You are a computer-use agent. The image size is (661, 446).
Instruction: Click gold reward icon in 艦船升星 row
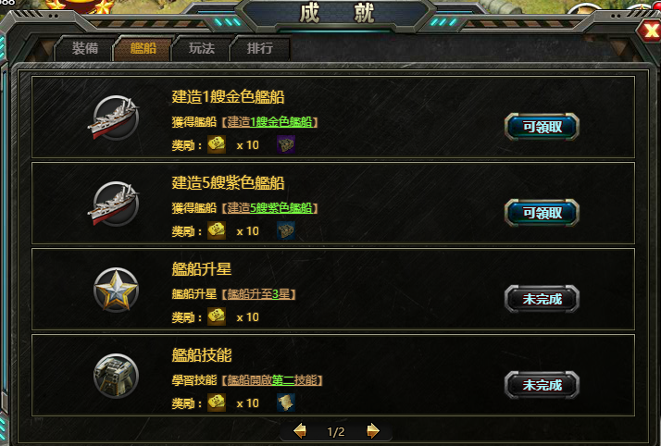click(217, 316)
